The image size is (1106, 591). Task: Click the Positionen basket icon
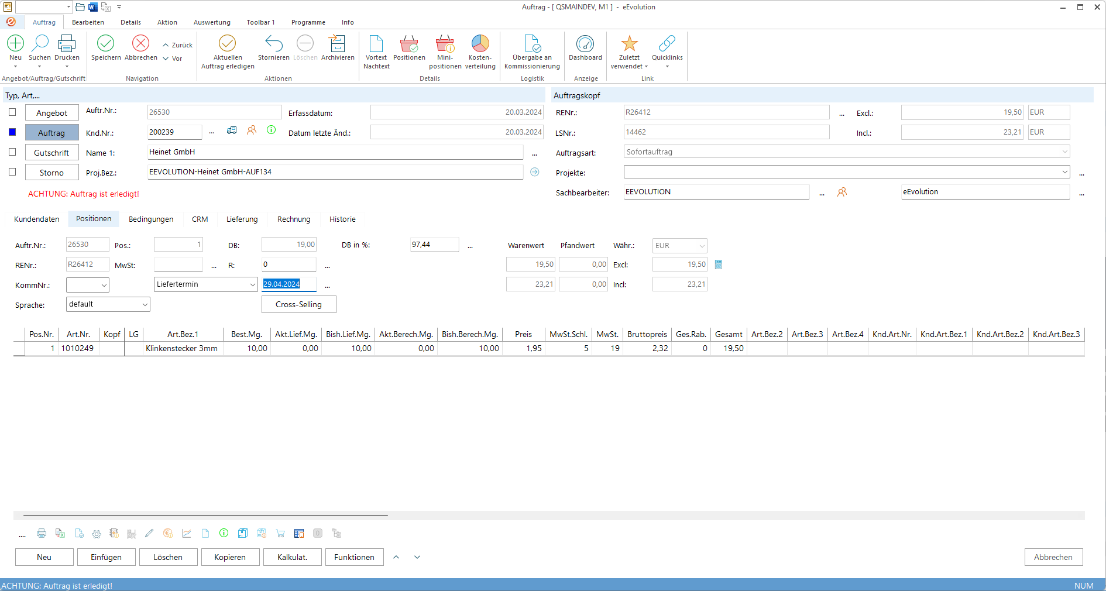coord(409,43)
